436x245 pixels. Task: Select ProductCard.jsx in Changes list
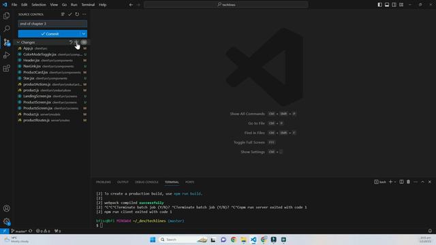(x=52, y=72)
